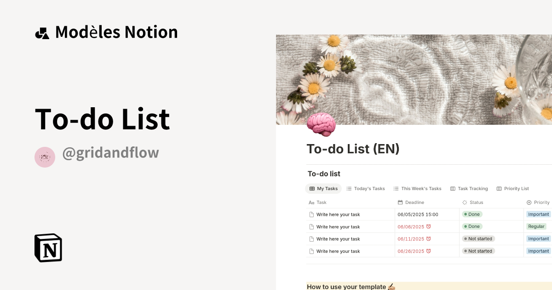Select the Regular priority color tag
Image resolution: width=552 pixels, height=290 pixels.
click(536, 226)
